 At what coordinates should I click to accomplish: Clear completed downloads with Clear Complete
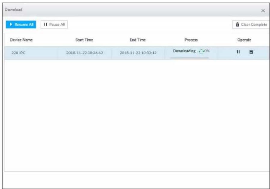[251, 24]
